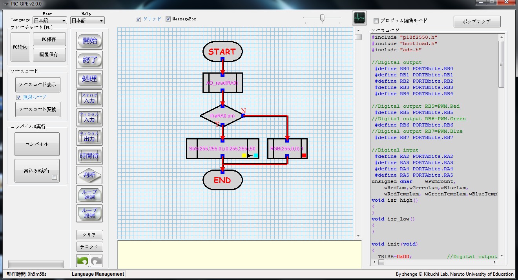Click the red swatch in RGB block
Viewport: 518px width, 280px height.
pyautogui.click(x=304, y=155)
